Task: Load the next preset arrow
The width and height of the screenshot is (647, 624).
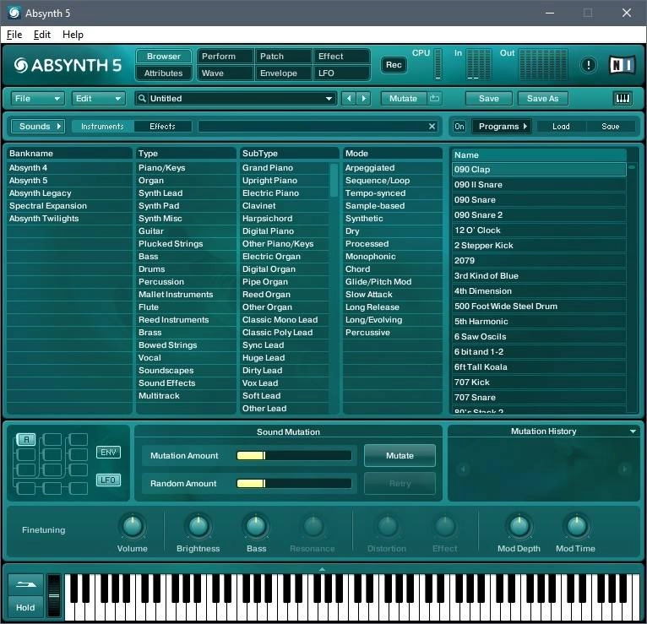Action: pos(363,98)
